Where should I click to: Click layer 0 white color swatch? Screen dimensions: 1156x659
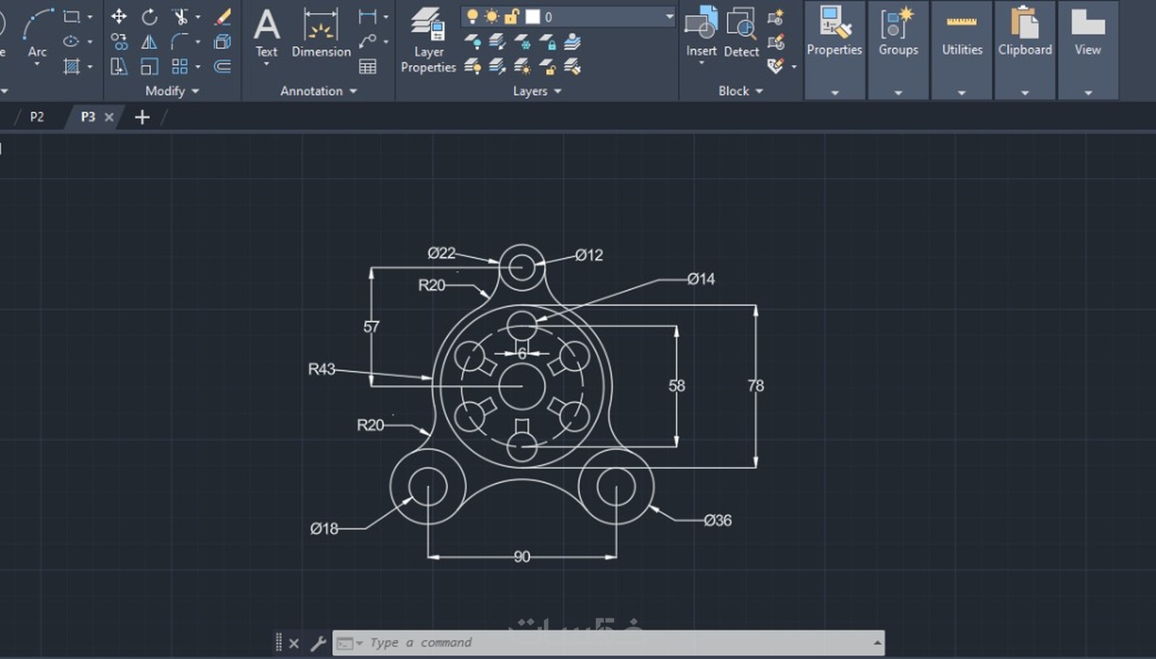[532, 16]
